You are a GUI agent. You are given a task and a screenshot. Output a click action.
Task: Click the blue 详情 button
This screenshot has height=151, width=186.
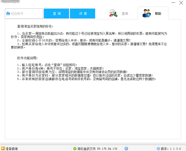[83, 14]
